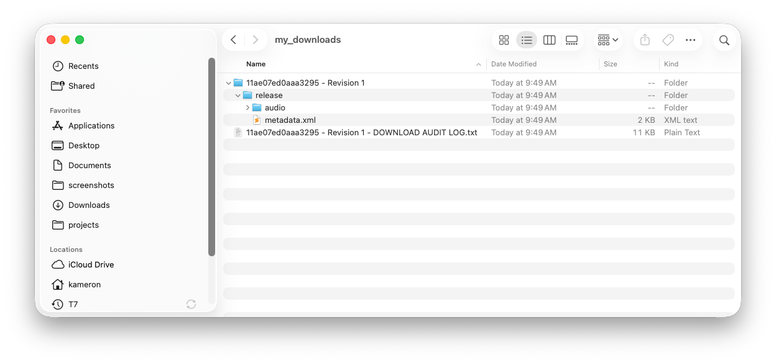
Task: Click the sidebar scrollbar
Action: [x=211, y=156]
